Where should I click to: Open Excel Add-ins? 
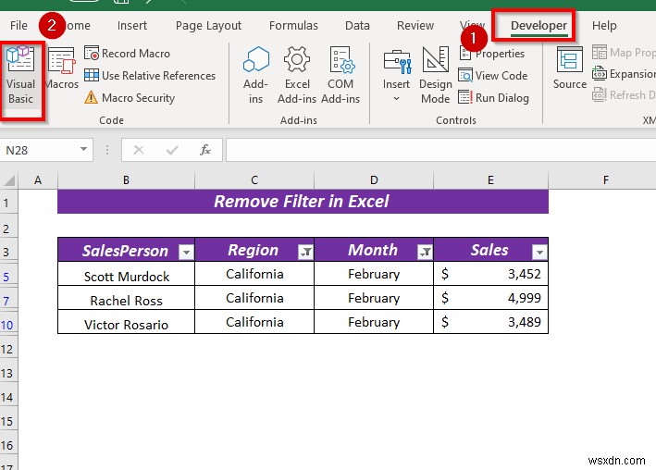(297, 75)
